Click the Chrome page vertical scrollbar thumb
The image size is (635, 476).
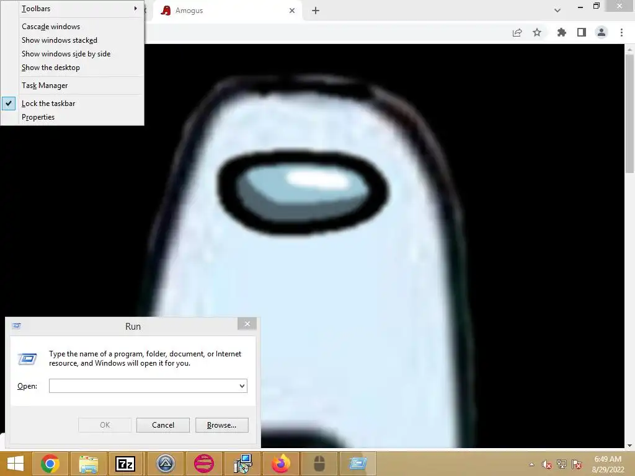coord(629,114)
